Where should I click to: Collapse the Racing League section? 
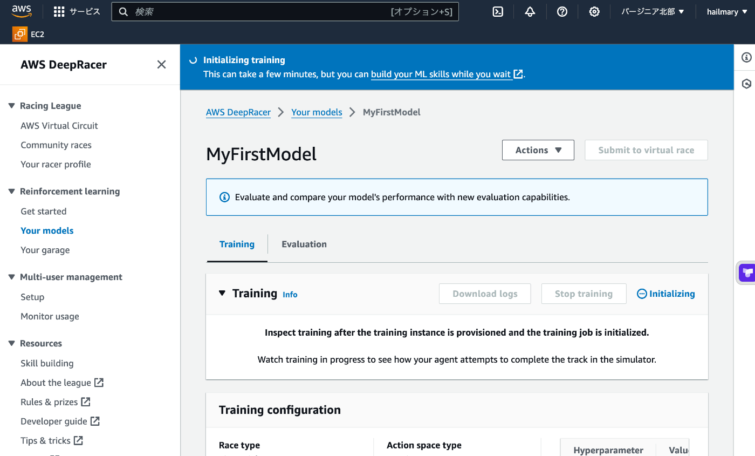click(x=12, y=106)
